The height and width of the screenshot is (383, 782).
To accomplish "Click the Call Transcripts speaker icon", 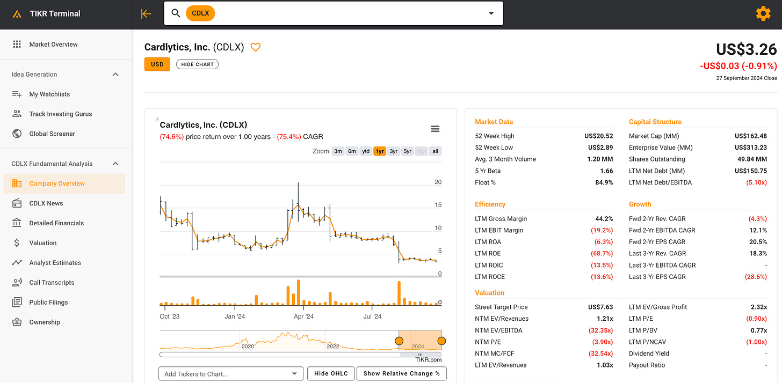I will 17,282.
